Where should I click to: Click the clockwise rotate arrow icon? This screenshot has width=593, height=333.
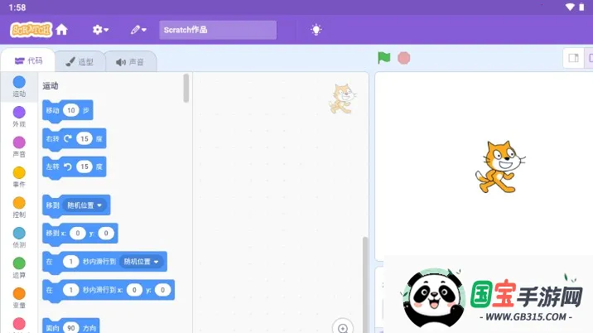[68, 138]
